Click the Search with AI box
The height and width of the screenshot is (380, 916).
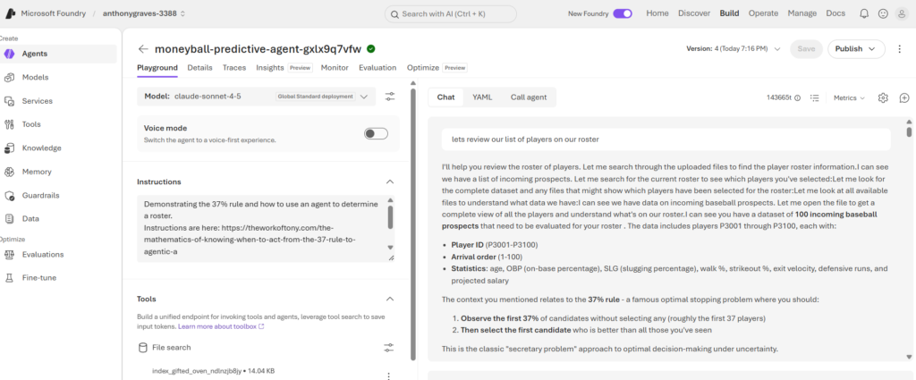pyautogui.click(x=451, y=14)
